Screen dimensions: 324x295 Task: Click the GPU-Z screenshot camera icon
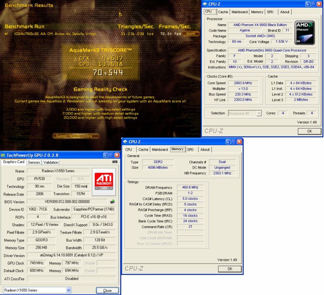coord(115,162)
